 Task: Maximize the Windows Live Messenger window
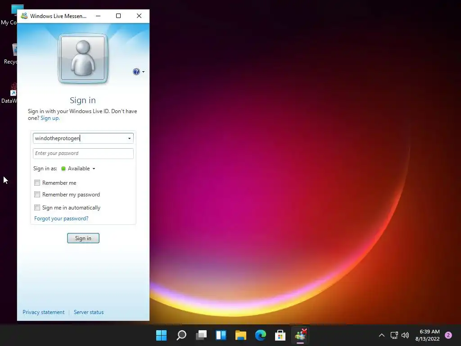click(118, 16)
